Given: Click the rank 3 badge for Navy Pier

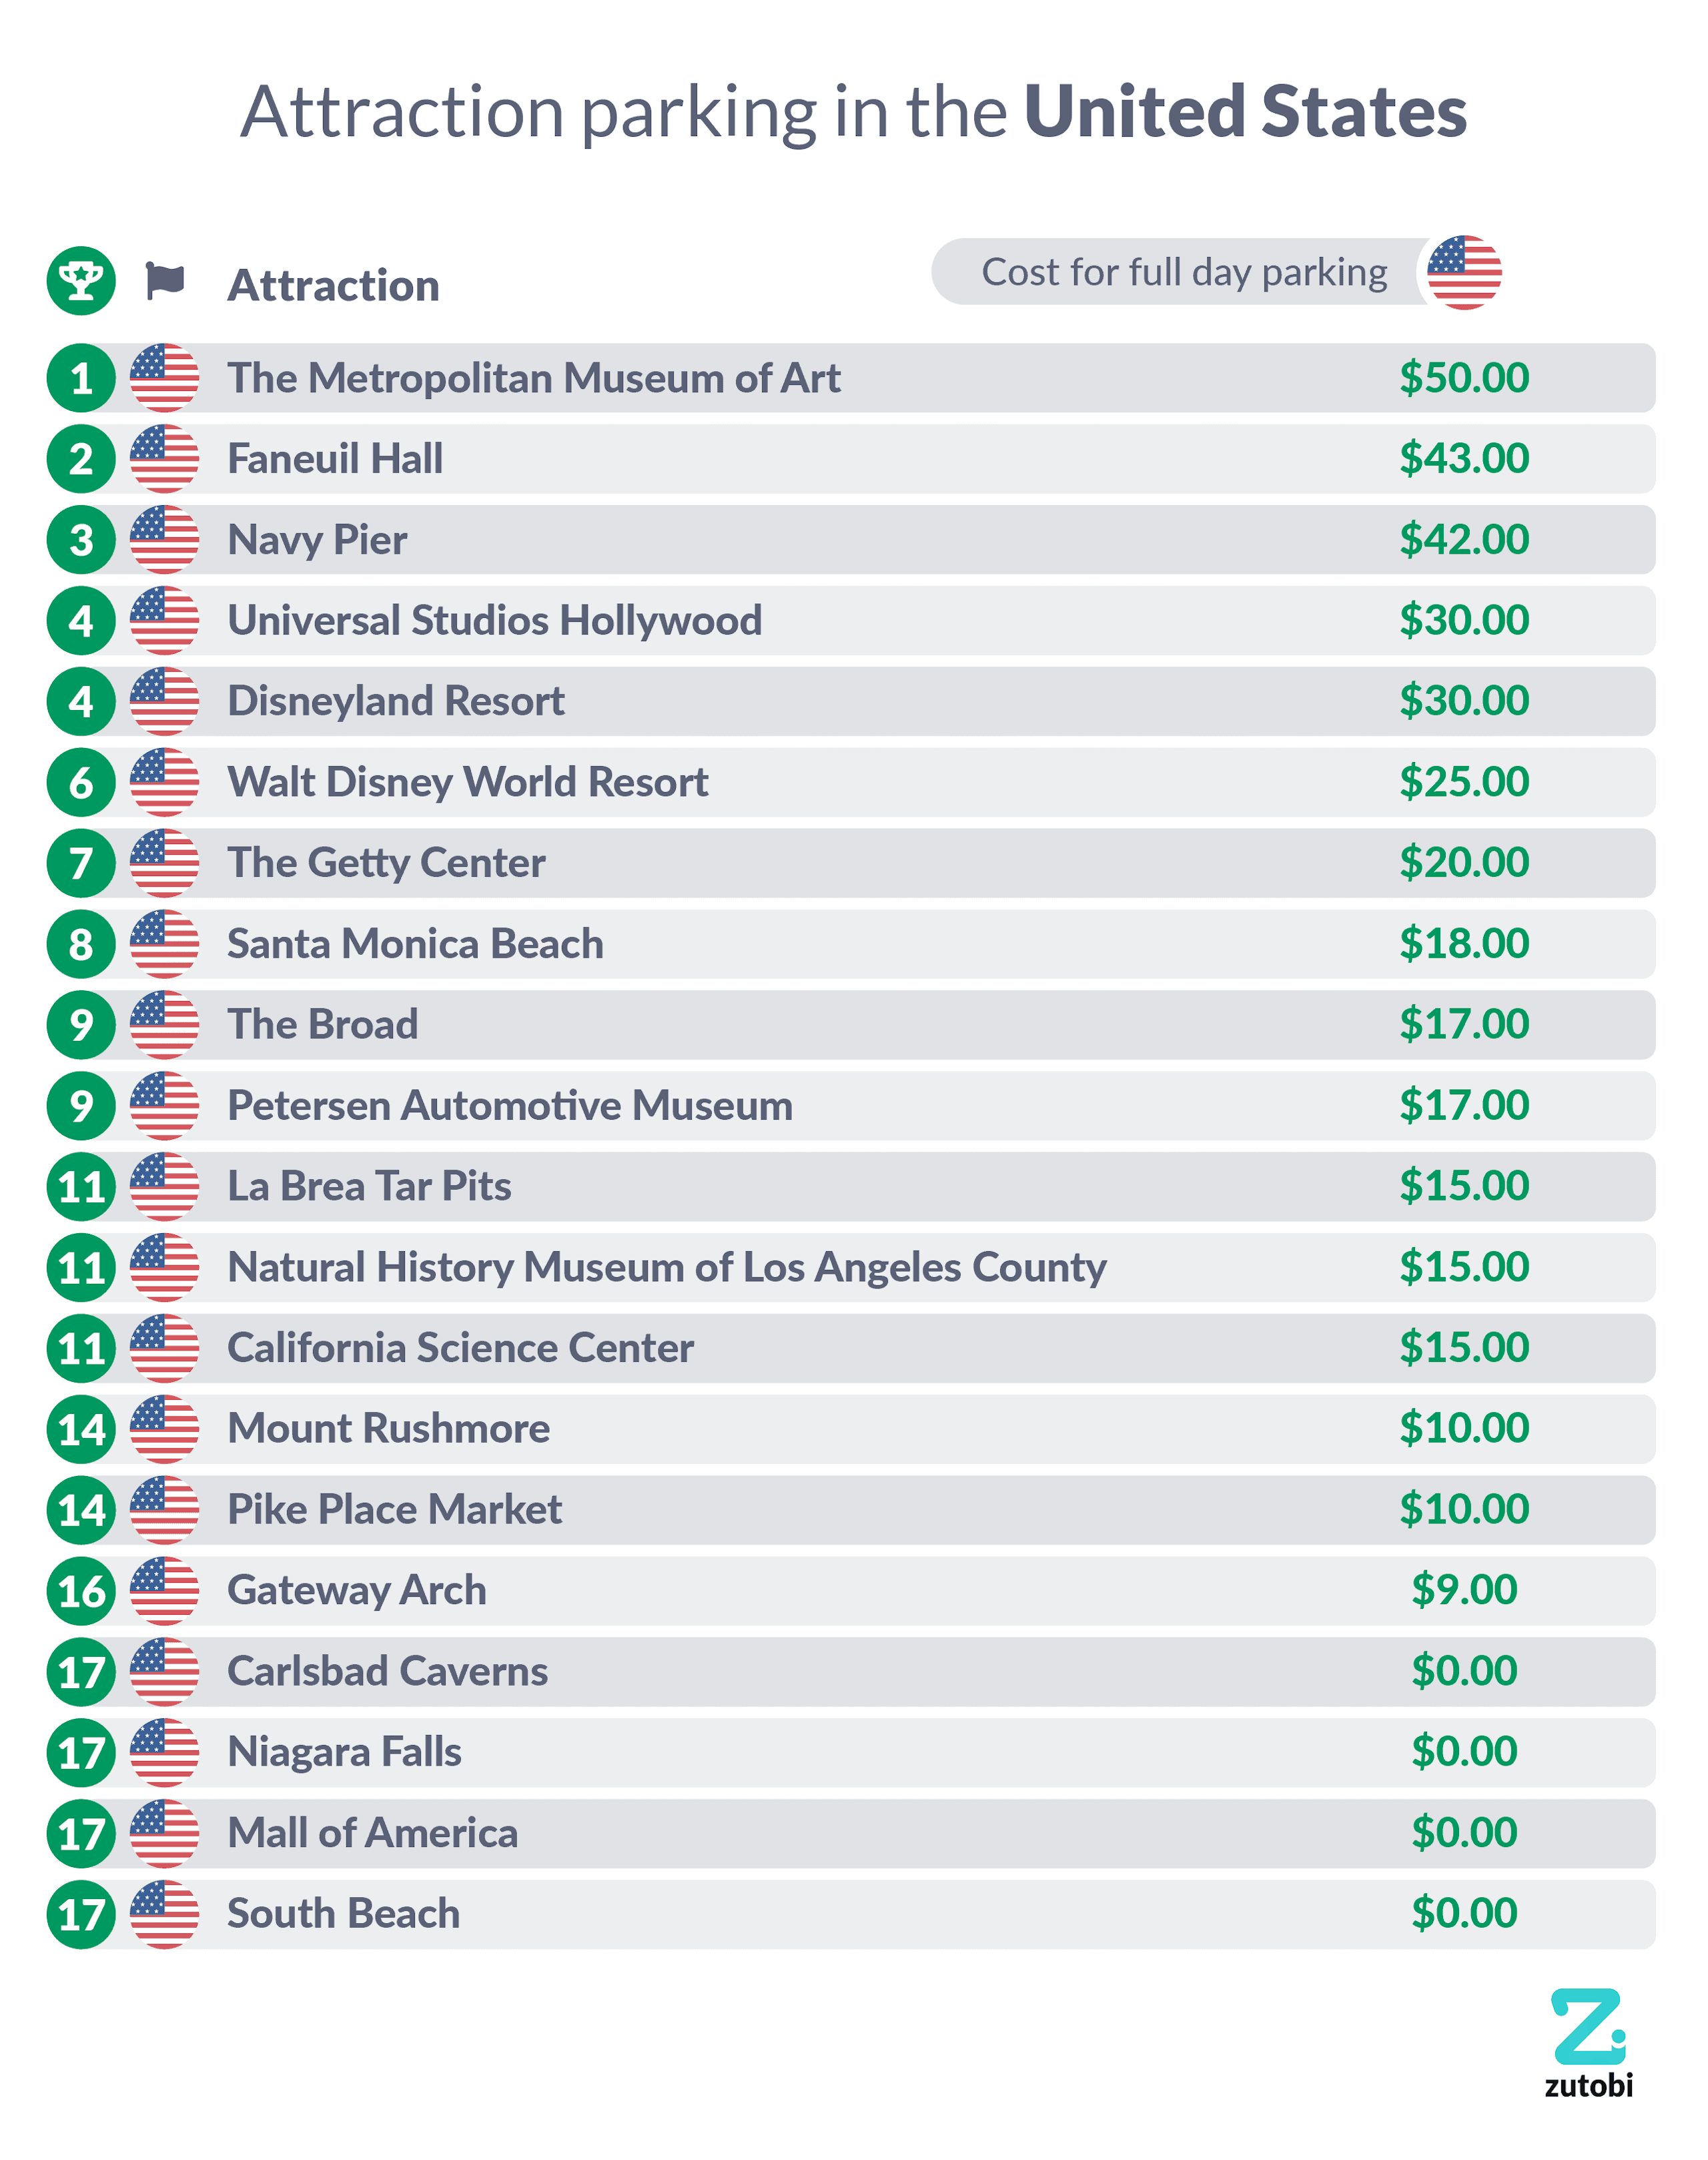Looking at the screenshot, I should point(81,540).
